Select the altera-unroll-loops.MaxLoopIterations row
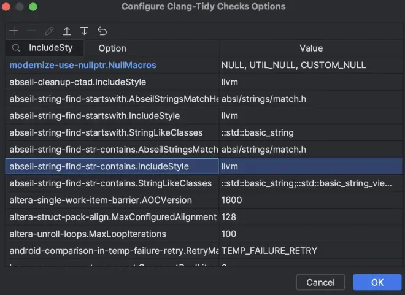Screen dimensions: 405x295 pyautogui.click(x=88, y=234)
